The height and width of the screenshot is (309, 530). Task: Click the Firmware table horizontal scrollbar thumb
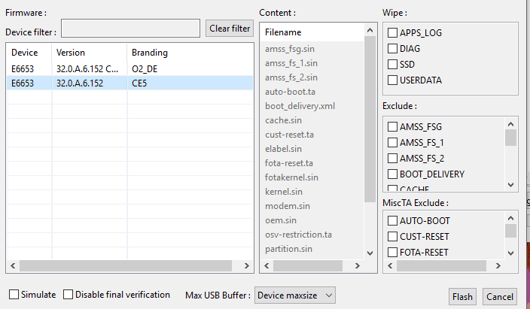(x=126, y=266)
